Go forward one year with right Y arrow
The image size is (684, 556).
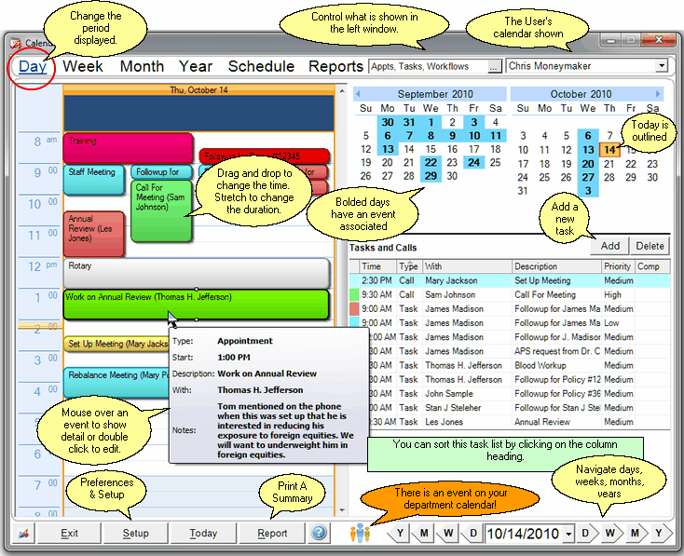coord(660,533)
